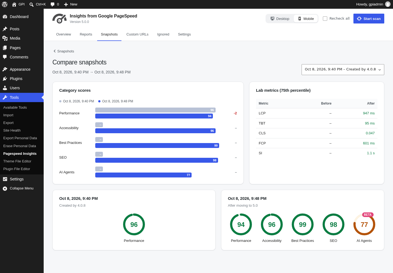Click the PageSpeed speedometer logo
The width and height of the screenshot is (393, 273).
(x=59, y=19)
